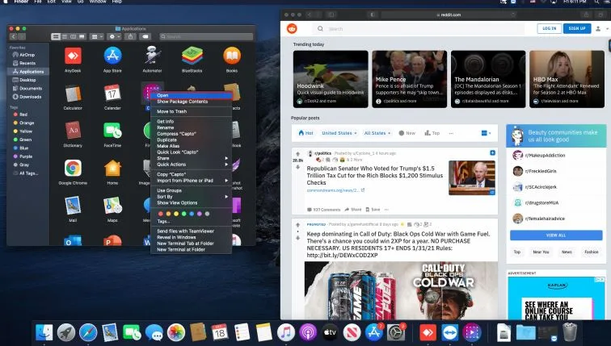611x346 pixels.
Task: Select the Calculator app icon
Action: 73,94
